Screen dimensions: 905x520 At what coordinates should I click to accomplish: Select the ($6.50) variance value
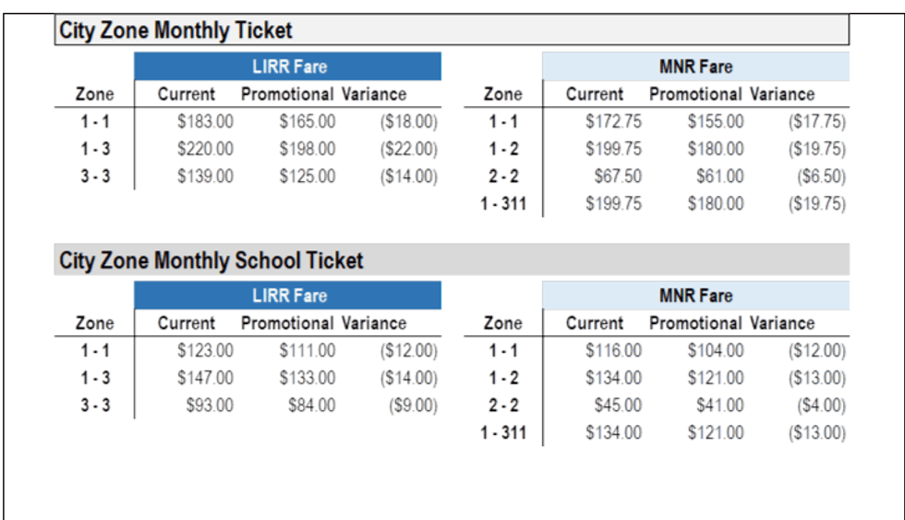821,175
